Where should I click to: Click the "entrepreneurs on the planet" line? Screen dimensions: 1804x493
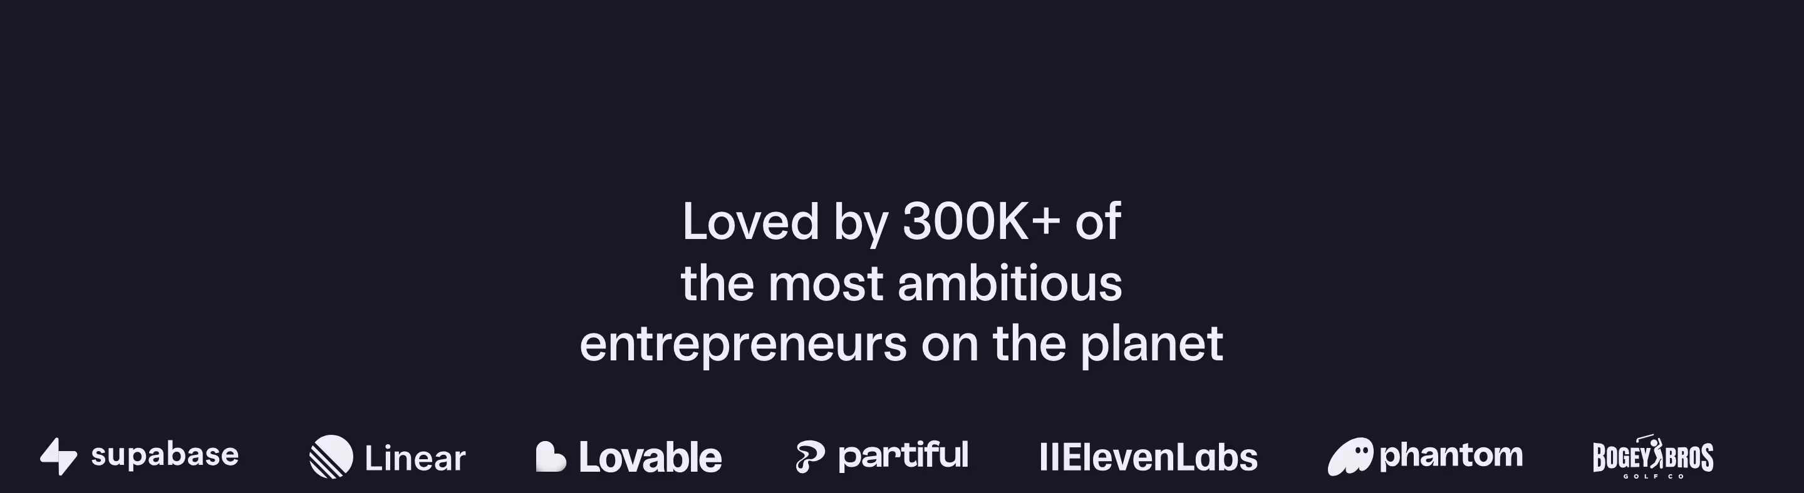(901, 344)
